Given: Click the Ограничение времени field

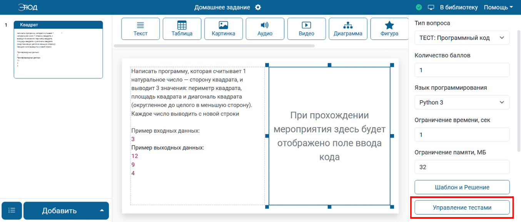Looking at the screenshot, I should (462, 135).
